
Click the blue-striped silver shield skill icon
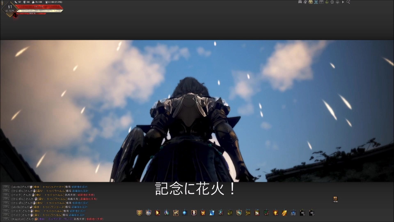[x=149, y=213]
